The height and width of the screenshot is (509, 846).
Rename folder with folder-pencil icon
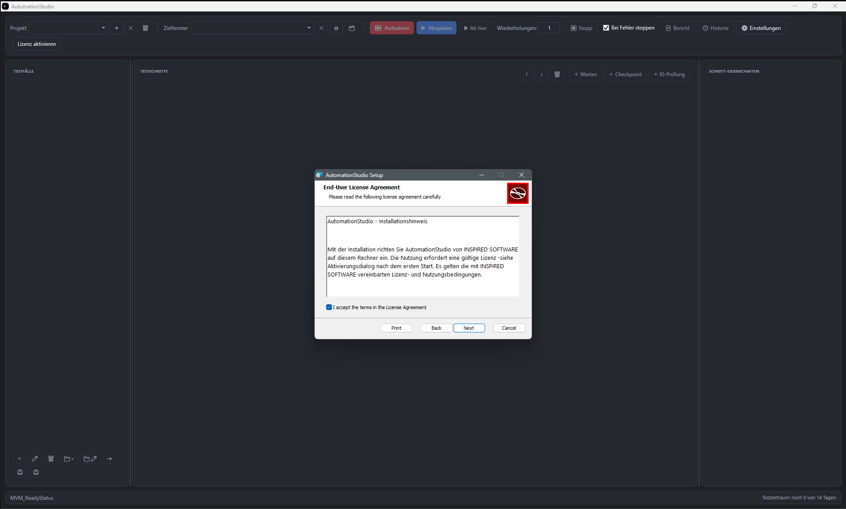pos(90,459)
